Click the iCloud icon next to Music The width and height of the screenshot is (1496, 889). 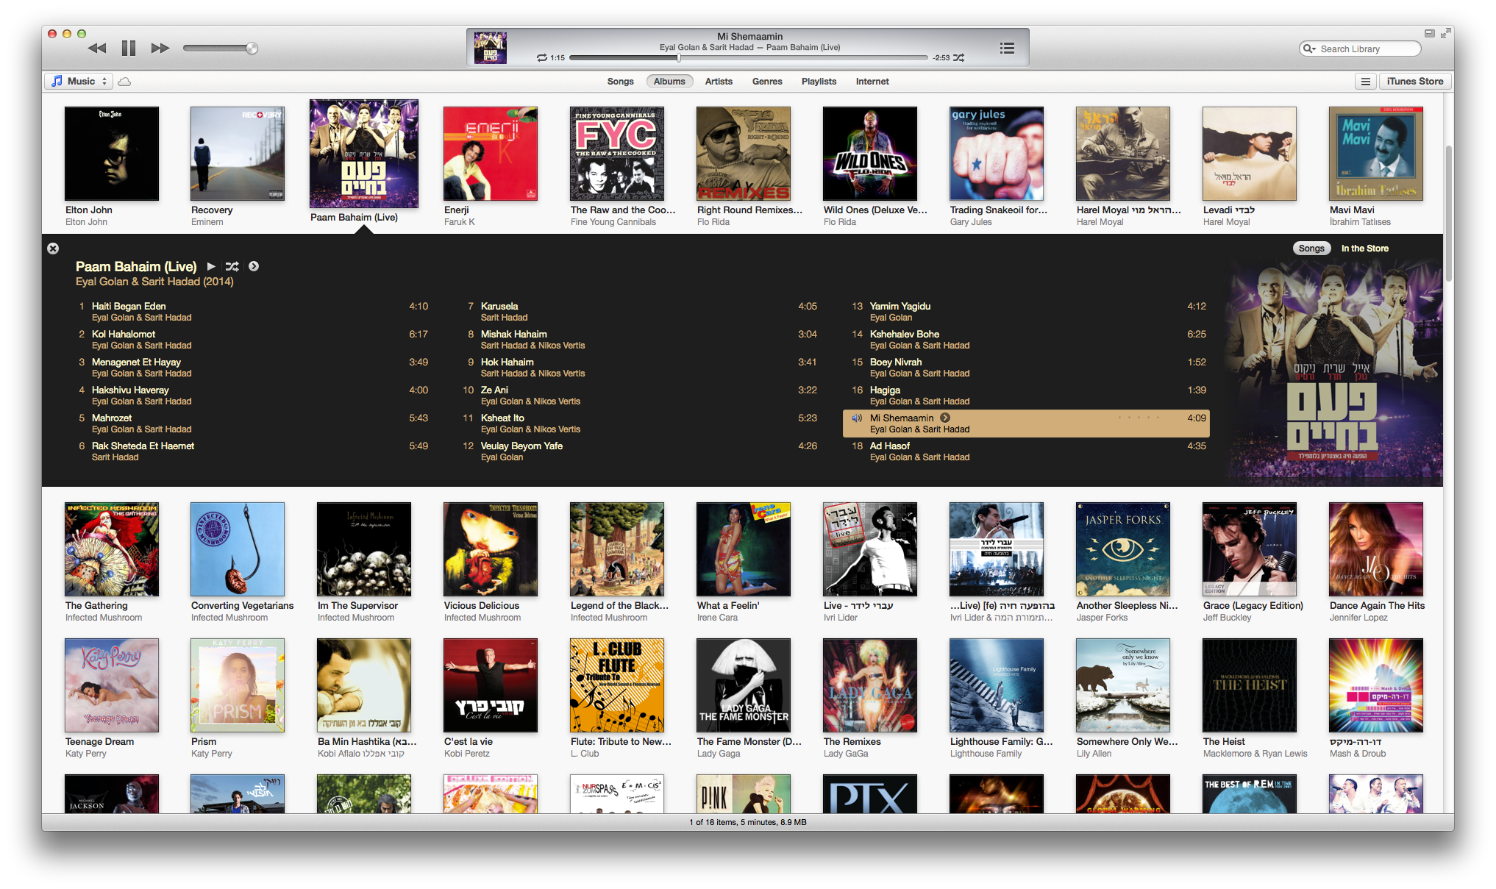125,82
